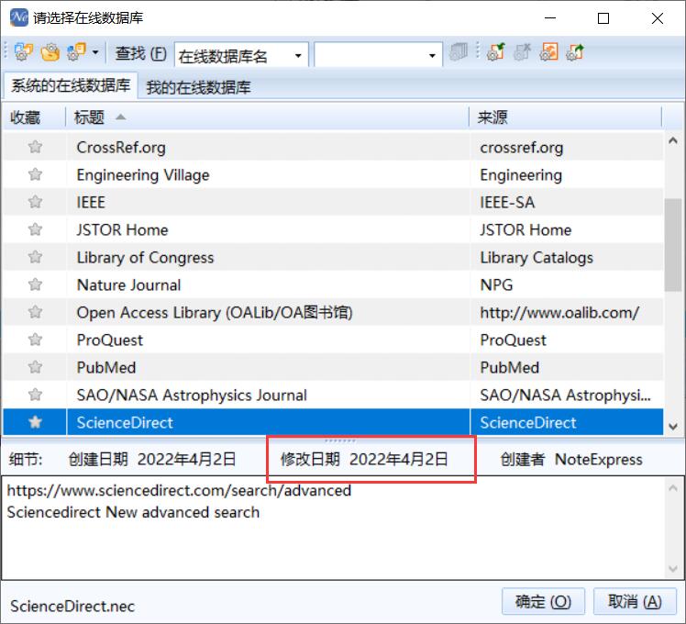686x624 pixels.
Task: Select the Open Access Library (OALib) title
Action: (x=215, y=313)
